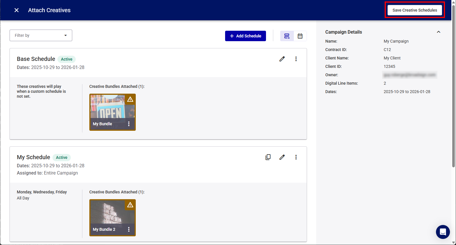The height and width of the screenshot is (245, 456).
Task: Duplicate My Schedule using copy icon
Action: 268,157
